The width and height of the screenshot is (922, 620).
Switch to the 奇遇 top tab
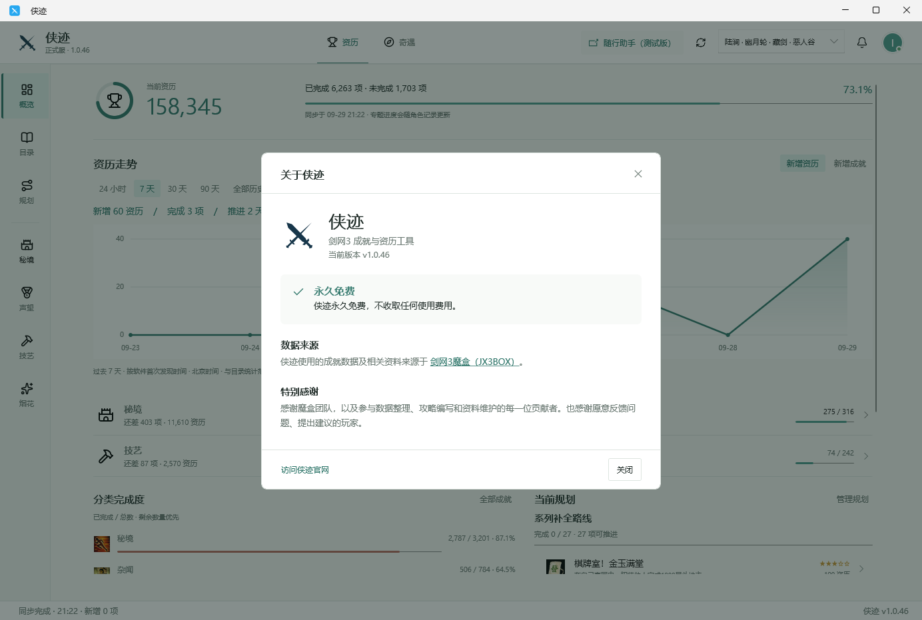pyautogui.click(x=400, y=42)
